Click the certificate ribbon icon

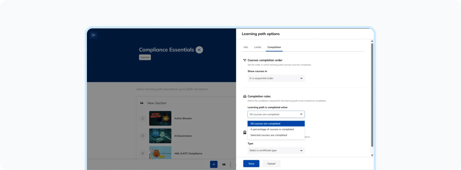(x=245, y=133)
